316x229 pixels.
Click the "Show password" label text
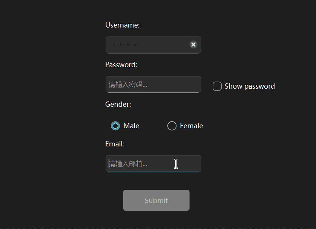click(249, 86)
